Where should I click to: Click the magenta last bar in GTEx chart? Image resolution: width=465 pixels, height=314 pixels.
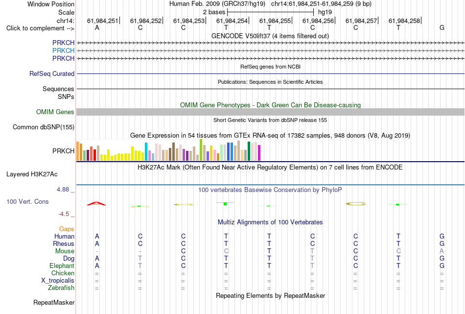[259, 153]
